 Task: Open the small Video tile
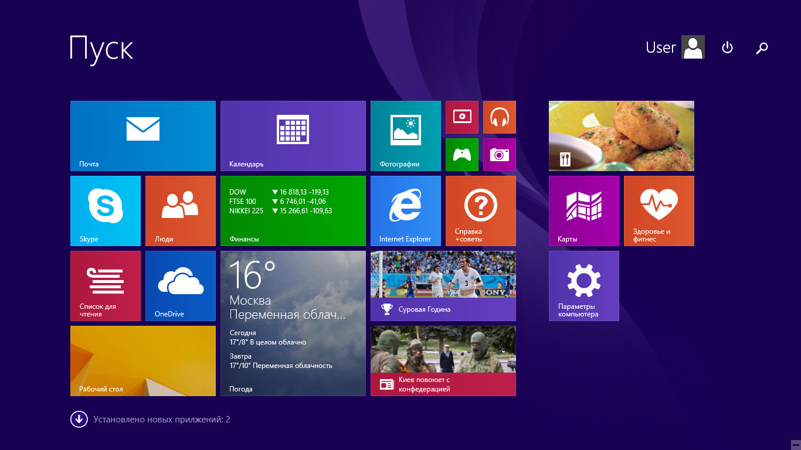[x=462, y=117]
